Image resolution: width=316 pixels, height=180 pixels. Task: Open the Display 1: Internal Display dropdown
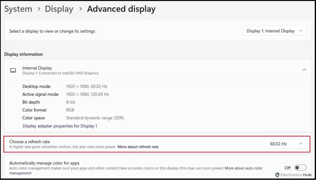(x=275, y=31)
